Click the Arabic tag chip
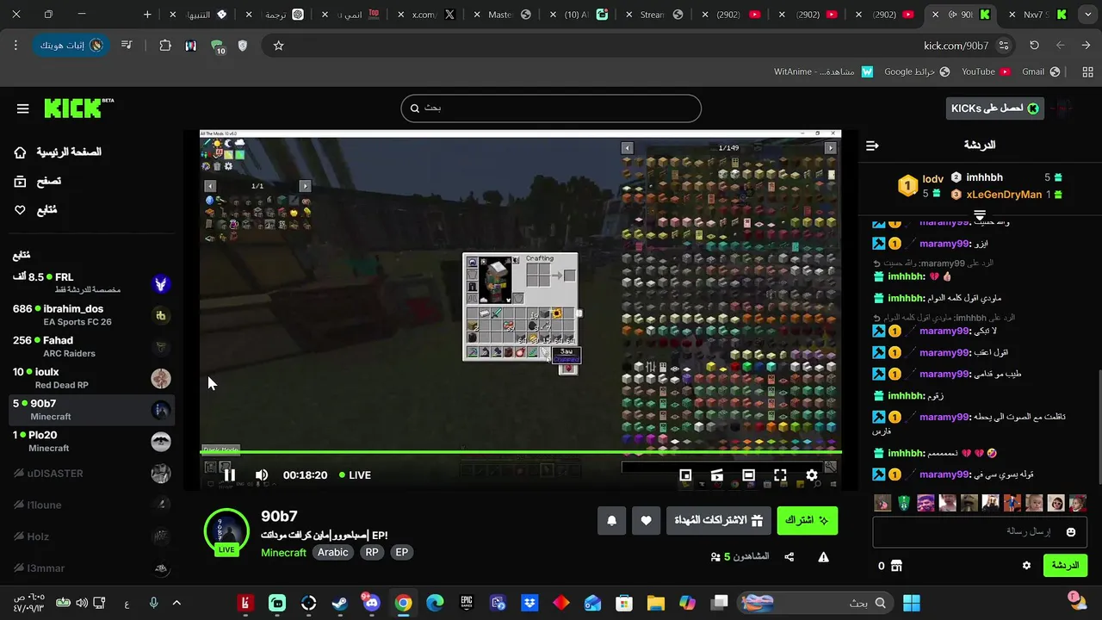Screen dimensions: 1102x620 click(333, 552)
